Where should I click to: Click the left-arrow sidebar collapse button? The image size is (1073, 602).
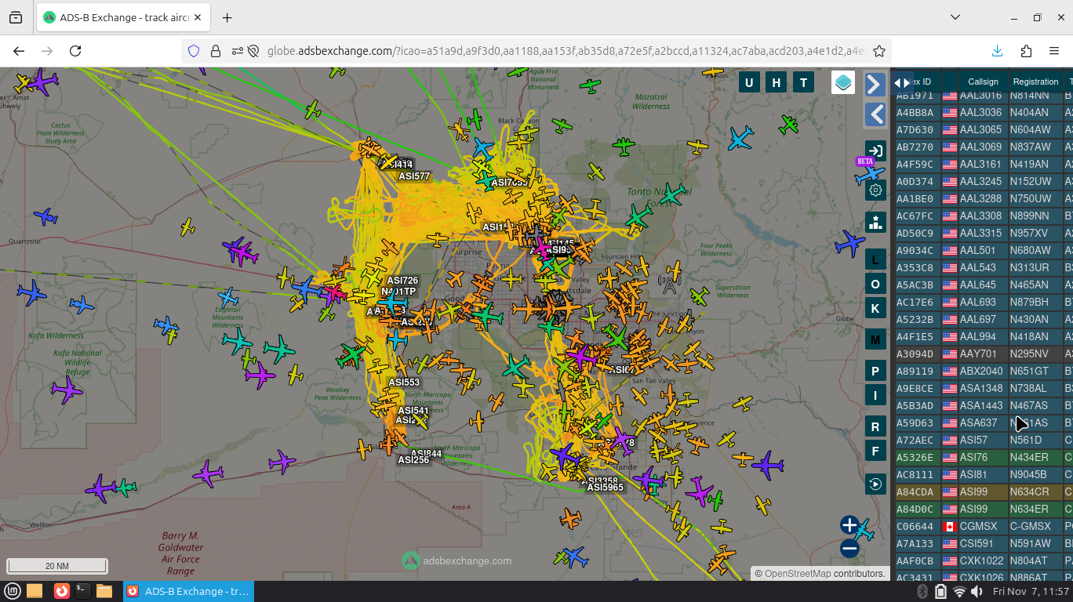(x=875, y=114)
